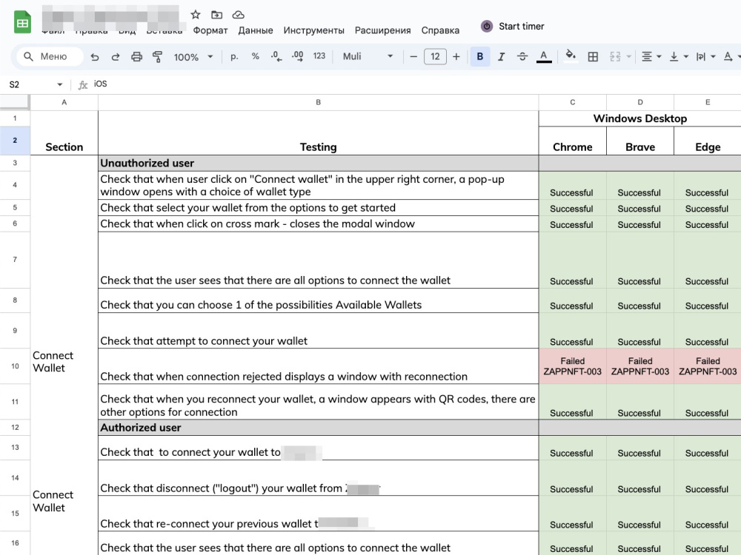This screenshot has width=741, height=555.
Task: Star this spreadsheet using the star icon
Action: tap(194, 14)
